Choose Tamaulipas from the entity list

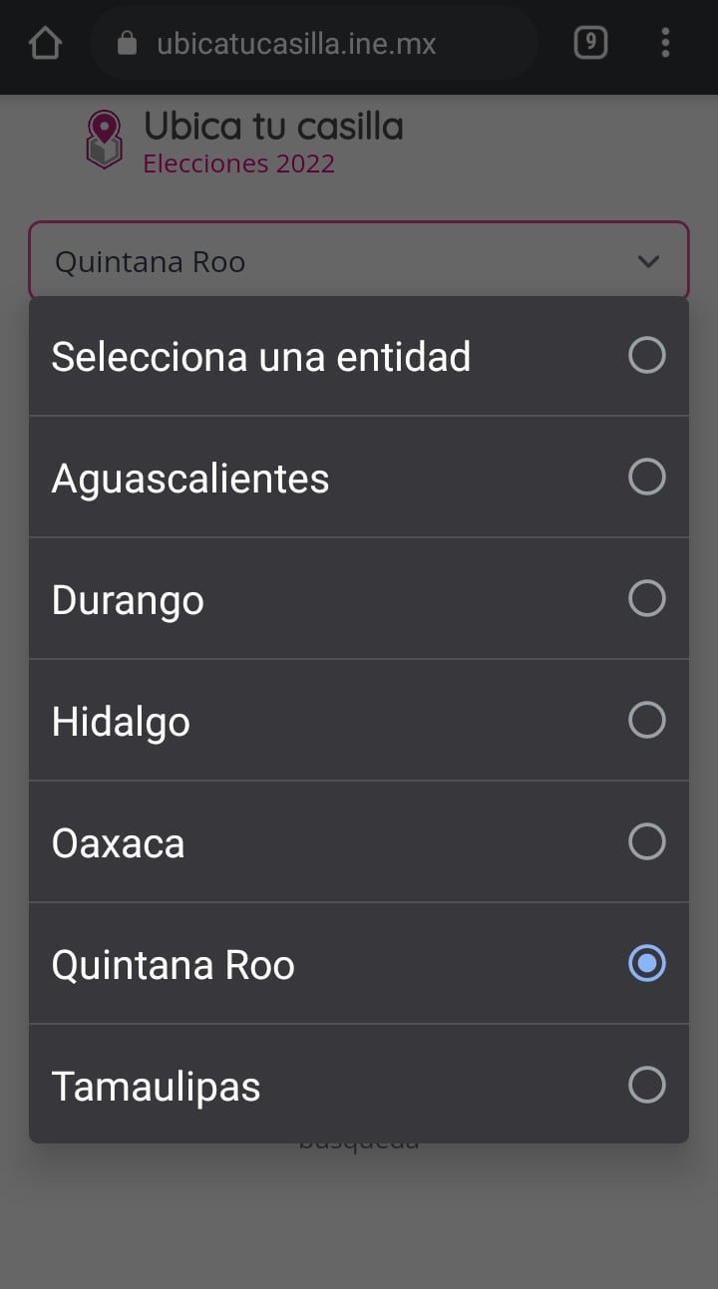(157, 1087)
